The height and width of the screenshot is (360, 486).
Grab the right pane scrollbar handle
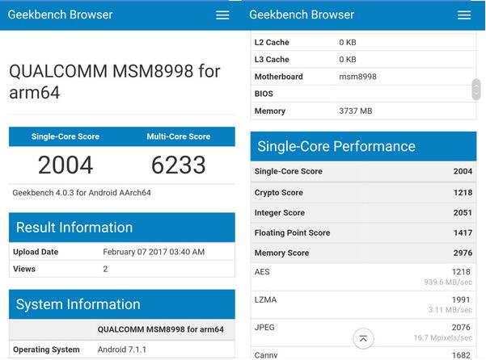tap(476, 90)
